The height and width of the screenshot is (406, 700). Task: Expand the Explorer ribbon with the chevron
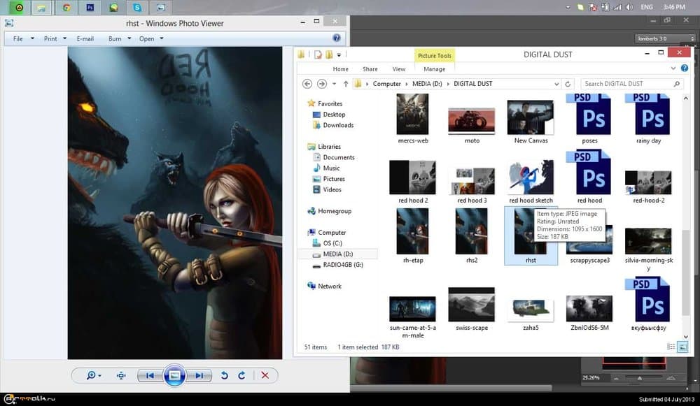coord(673,68)
